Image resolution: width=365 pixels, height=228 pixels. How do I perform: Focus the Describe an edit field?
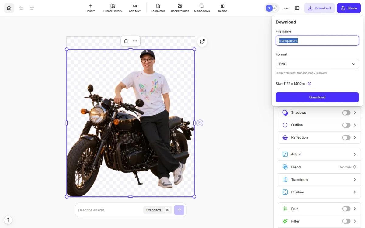(x=109, y=210)
